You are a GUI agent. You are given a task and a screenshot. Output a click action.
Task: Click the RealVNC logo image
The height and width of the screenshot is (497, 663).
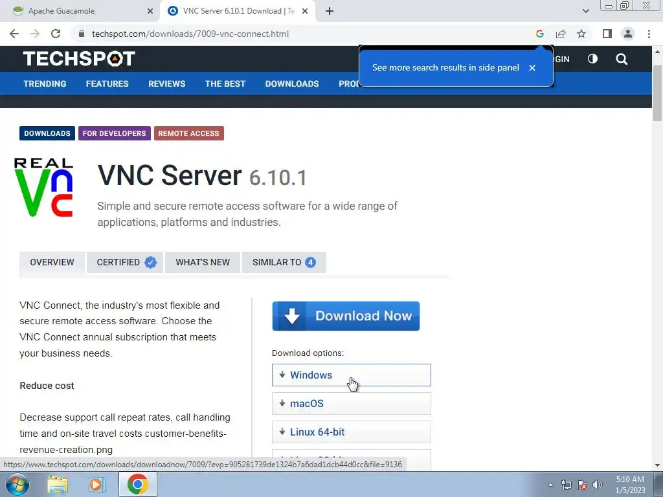click(43, 187)
